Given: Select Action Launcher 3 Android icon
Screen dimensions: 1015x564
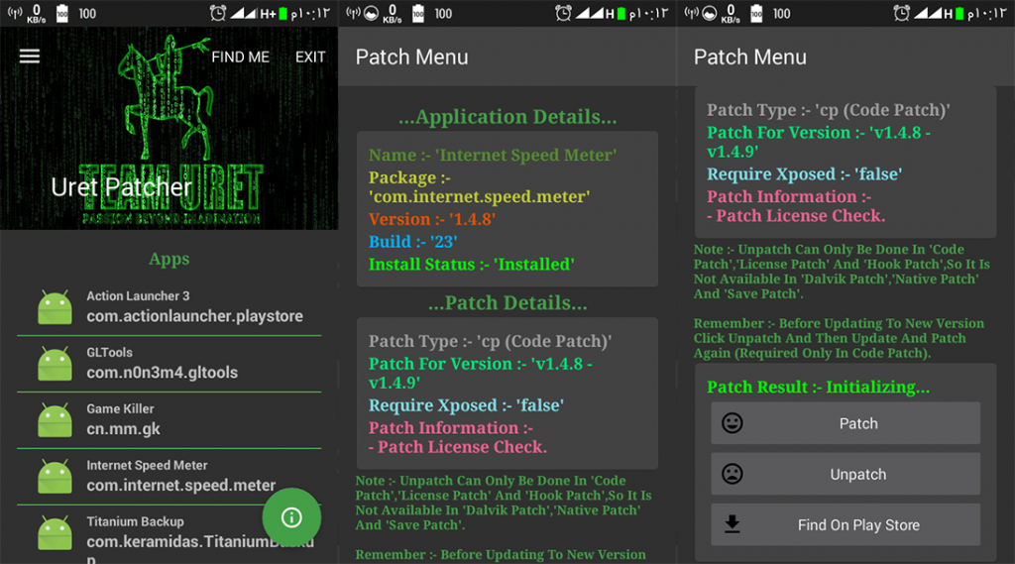Looking at the screenshot, I should tap(56, 307).
